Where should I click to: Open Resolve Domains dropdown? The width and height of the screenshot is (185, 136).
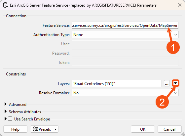pyautogui.click(x=125, y=93)
